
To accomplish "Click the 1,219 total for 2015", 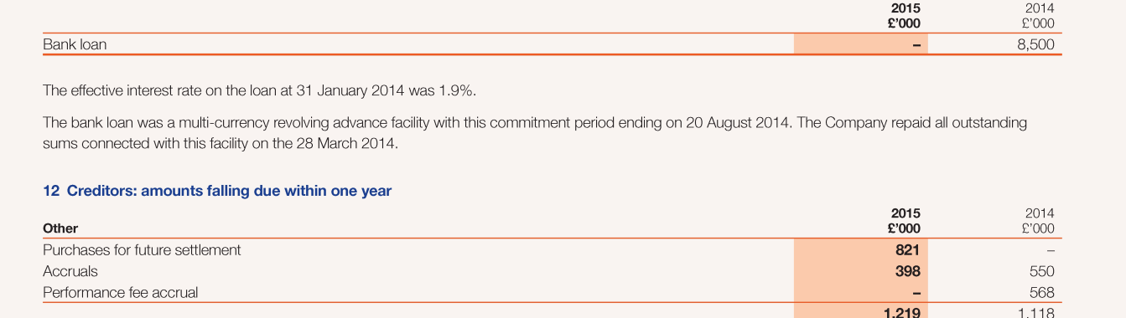I will click(902, 312).
